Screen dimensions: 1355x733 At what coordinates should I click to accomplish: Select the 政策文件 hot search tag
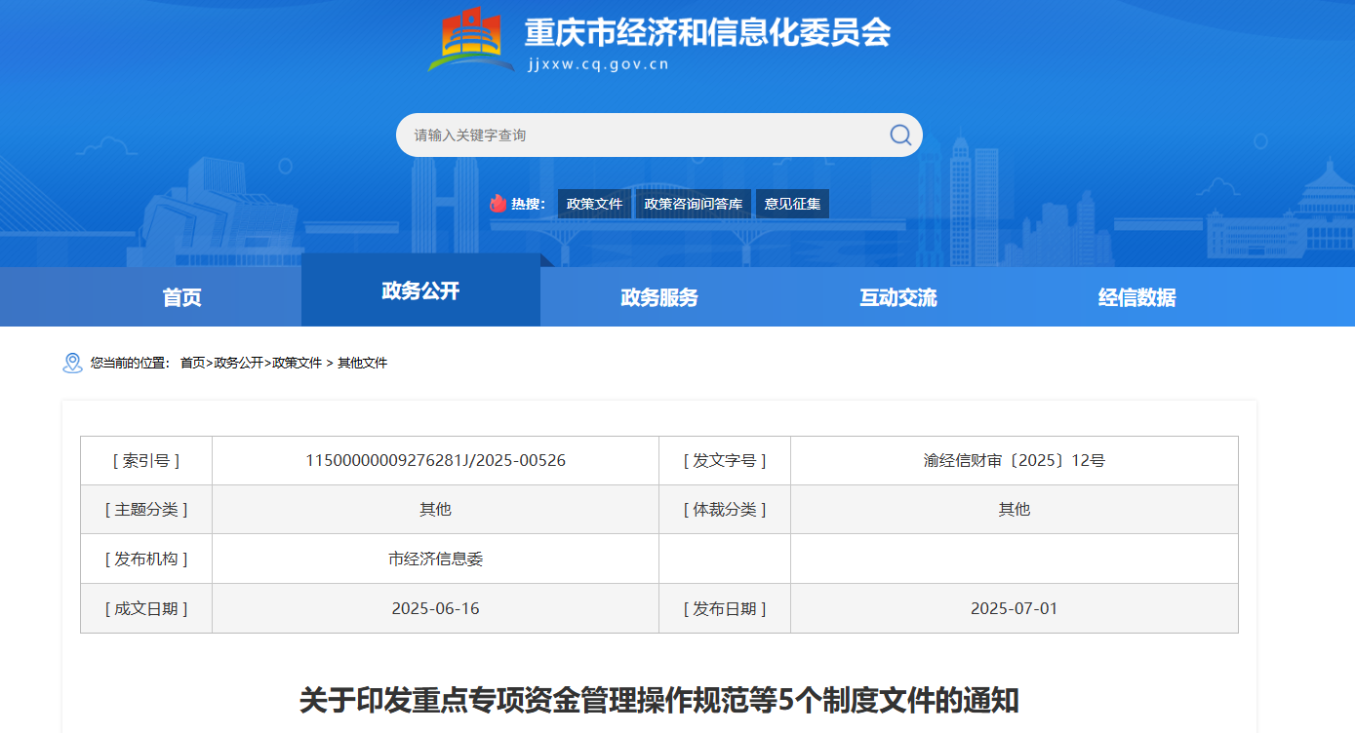(594, 204)
